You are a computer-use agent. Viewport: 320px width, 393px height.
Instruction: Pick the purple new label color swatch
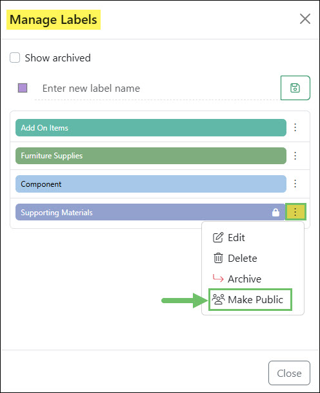[x=23, y=88]
